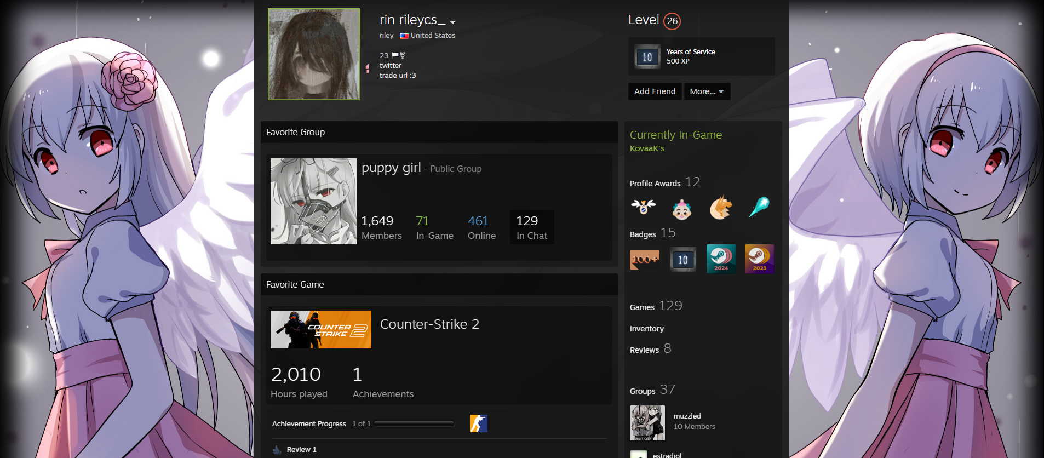Click the 100+ game collector badge

point(645,259)
